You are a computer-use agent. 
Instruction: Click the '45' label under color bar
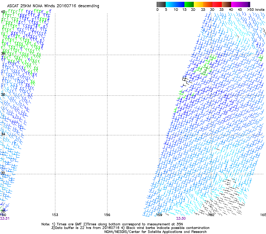pos(240,10)
